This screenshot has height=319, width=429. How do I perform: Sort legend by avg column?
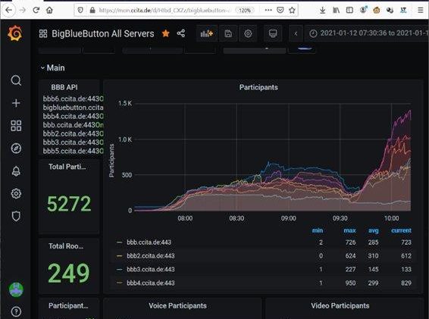pos(374,230)
